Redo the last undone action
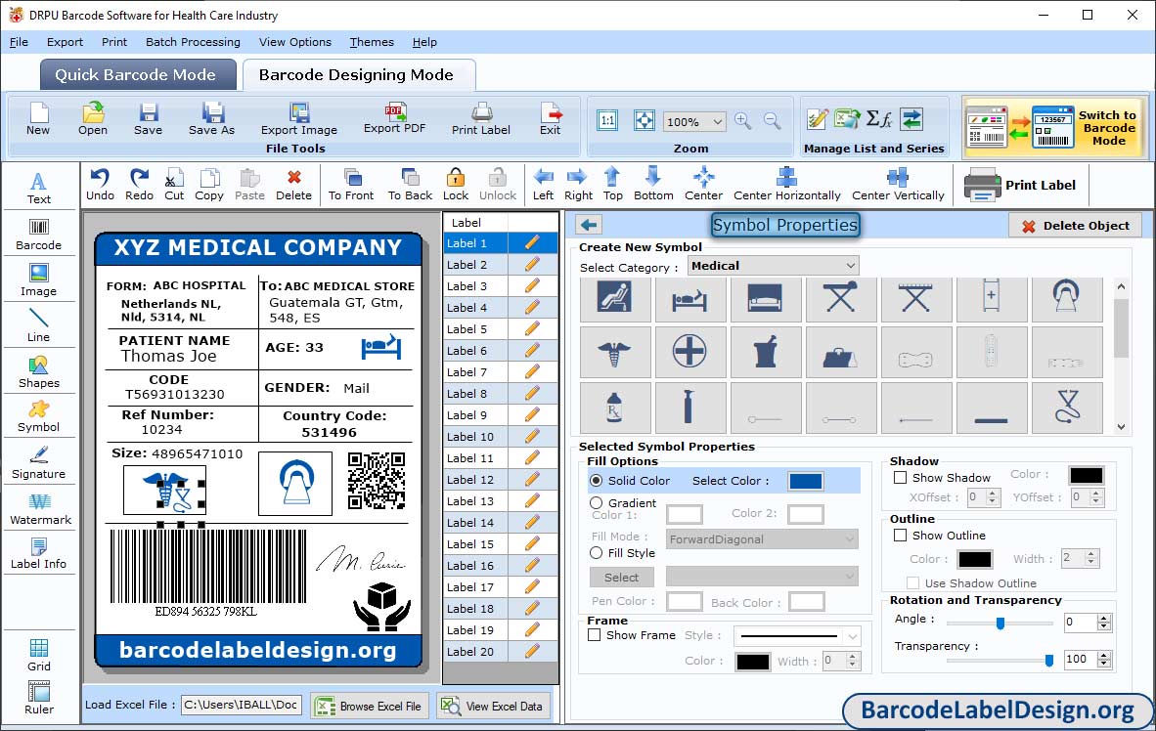This screenshot has height=731, width=1156. click(139, 185)
